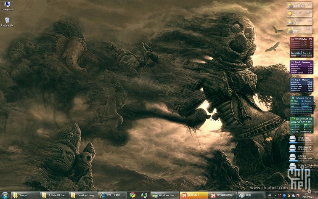This screenshot has width=318, height=199.
Task: Click the Top 5 - Processor gadget title
Action: (x=302, y=62)
